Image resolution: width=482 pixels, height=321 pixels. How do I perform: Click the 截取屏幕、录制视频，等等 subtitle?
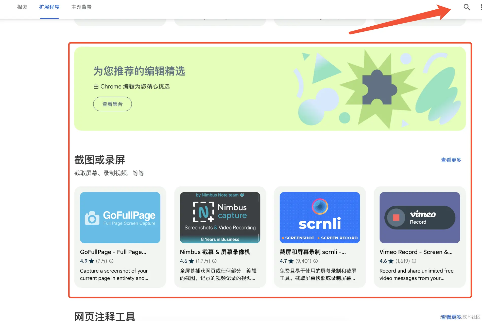pyautogui.click(x=109, y=173)
